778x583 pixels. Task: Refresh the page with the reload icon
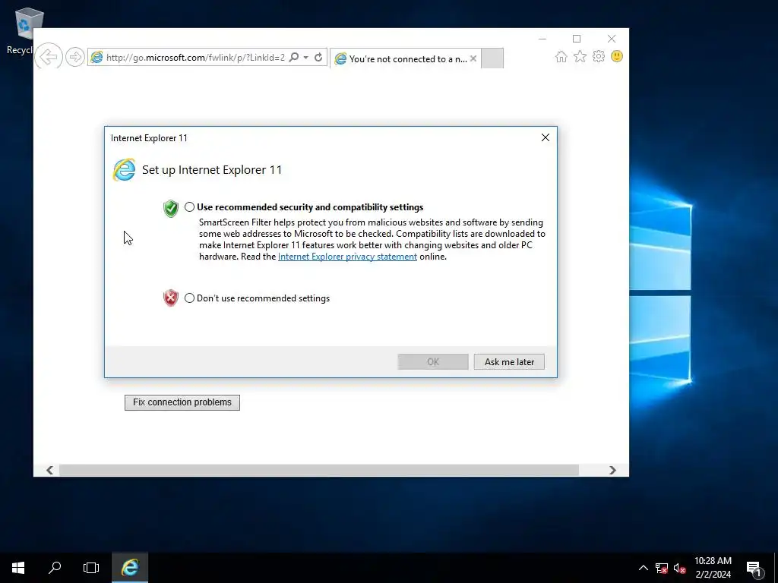[318, 57]
